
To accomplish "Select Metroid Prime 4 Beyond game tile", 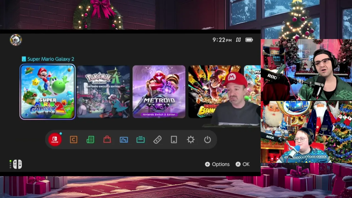I will click(159, 92).
